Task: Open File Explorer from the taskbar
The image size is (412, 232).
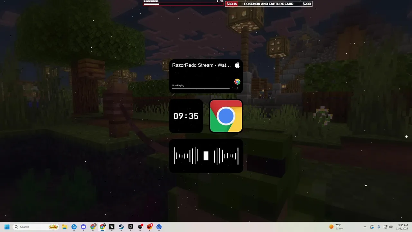Action: click(64, 227)
